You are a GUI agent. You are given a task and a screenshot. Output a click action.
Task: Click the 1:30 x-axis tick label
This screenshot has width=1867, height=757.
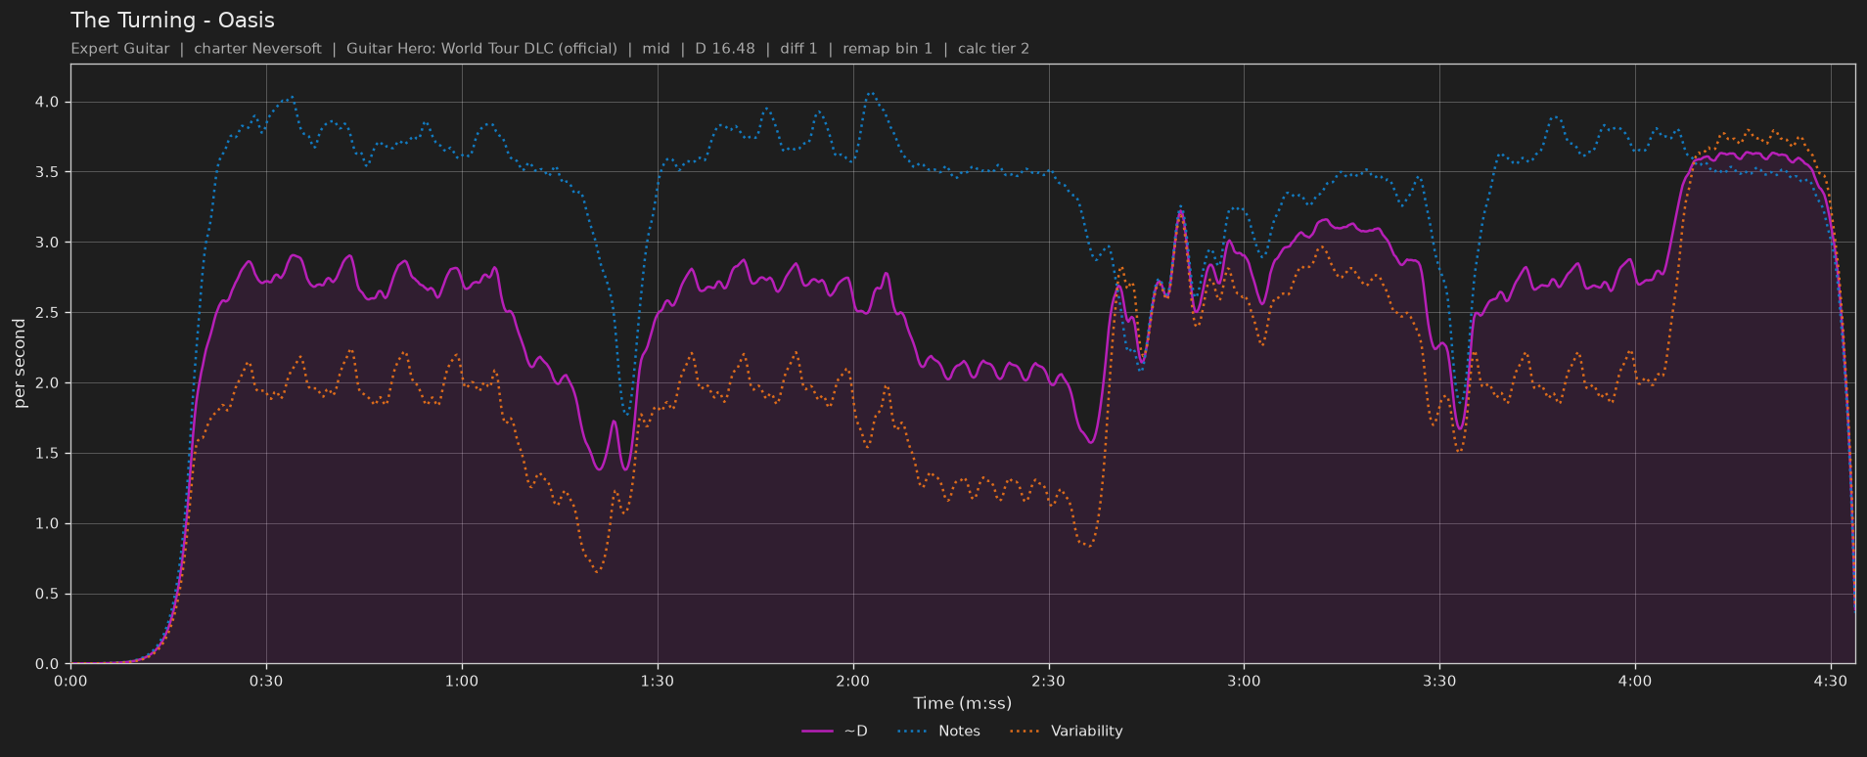[x=658, y=681]
